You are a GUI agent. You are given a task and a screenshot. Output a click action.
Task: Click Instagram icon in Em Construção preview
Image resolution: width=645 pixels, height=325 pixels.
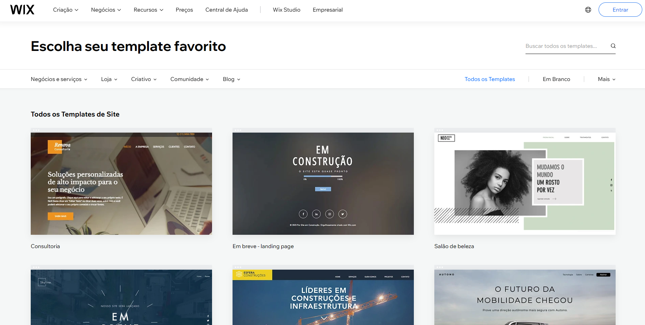tap(329, 214)
